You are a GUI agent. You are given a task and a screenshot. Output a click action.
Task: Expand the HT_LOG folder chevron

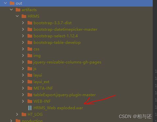pos(17,114)
